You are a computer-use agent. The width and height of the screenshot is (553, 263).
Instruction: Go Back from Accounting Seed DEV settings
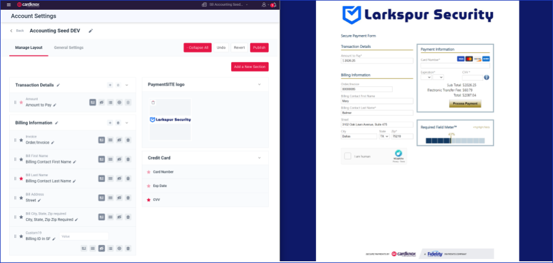[17, 31]
